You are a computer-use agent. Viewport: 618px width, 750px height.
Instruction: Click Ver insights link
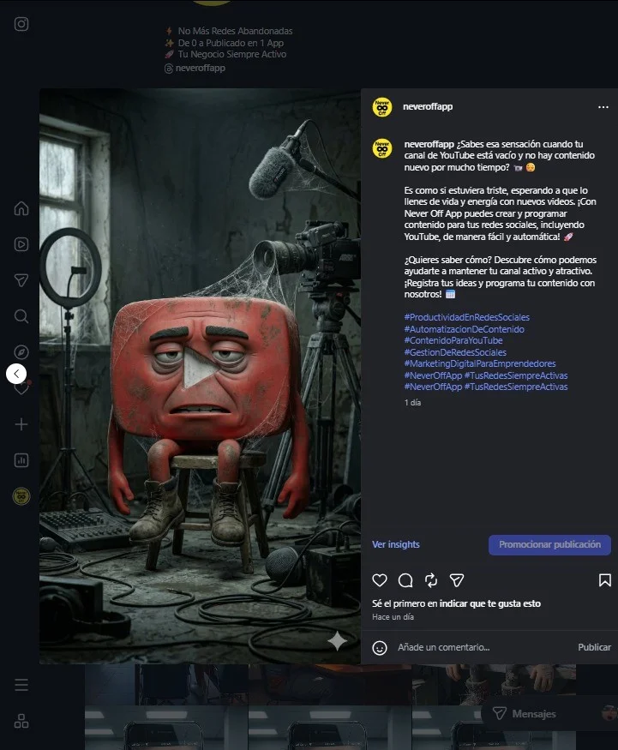coord(396,544)
